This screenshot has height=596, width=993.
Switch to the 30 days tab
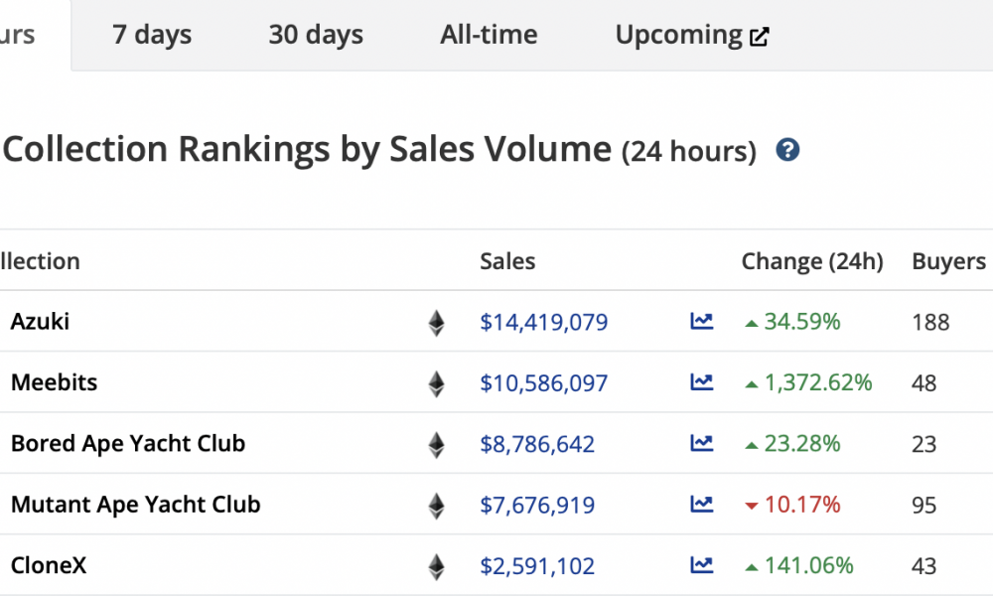point(316,35)
